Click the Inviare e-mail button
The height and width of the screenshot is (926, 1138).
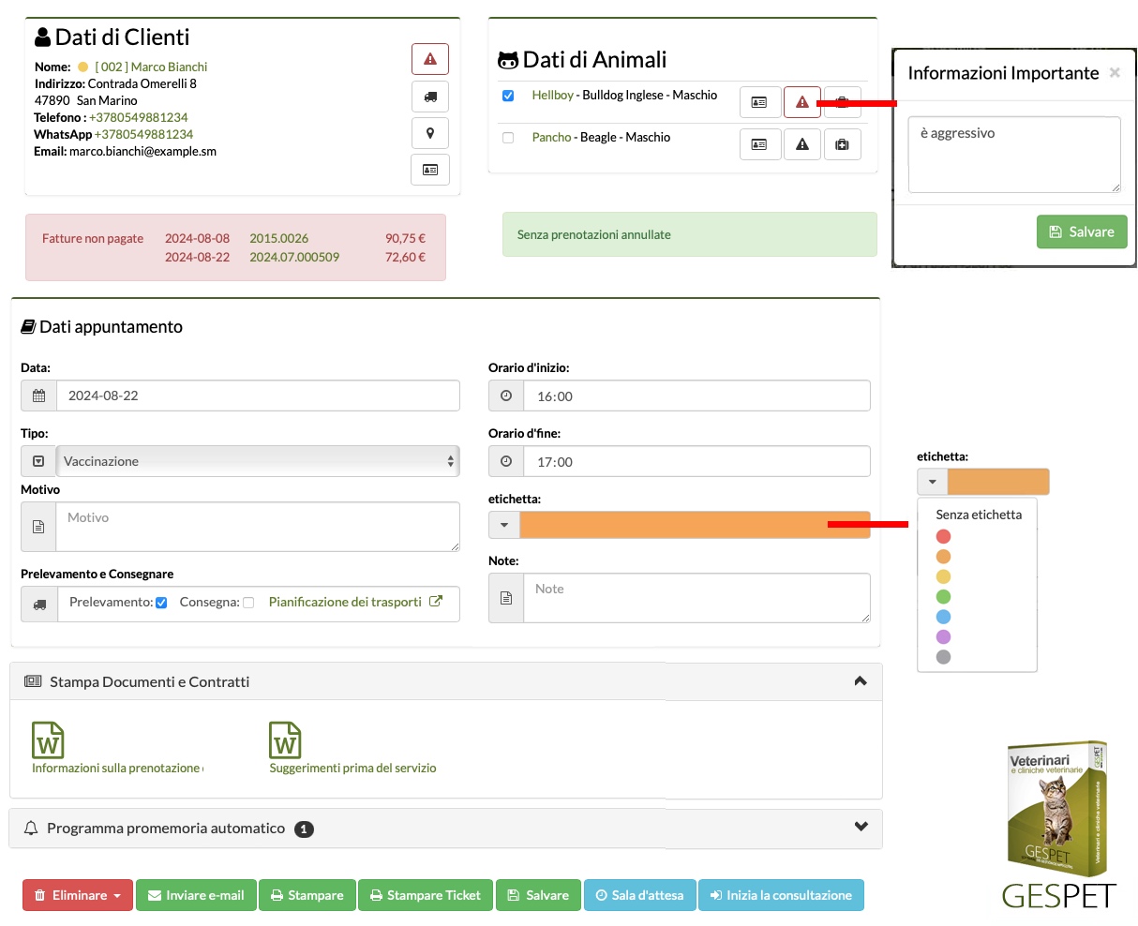pos(196,895)
